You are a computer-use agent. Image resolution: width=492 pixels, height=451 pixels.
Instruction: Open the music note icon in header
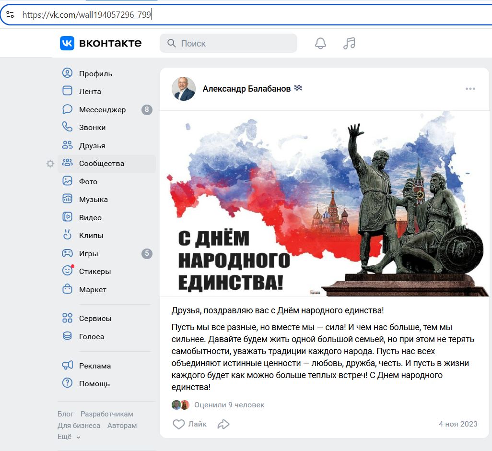(x=349, y=43)
